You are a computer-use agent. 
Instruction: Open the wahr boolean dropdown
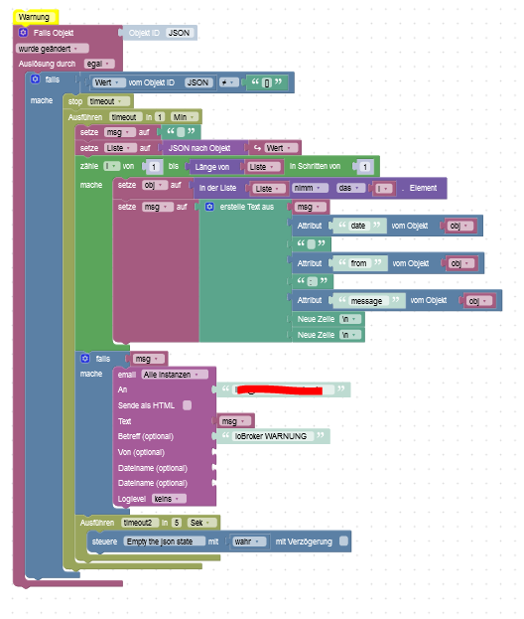(249, 542)
